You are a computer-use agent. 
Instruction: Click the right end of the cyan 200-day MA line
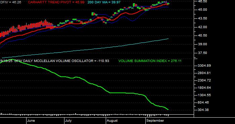click(168, 39)
